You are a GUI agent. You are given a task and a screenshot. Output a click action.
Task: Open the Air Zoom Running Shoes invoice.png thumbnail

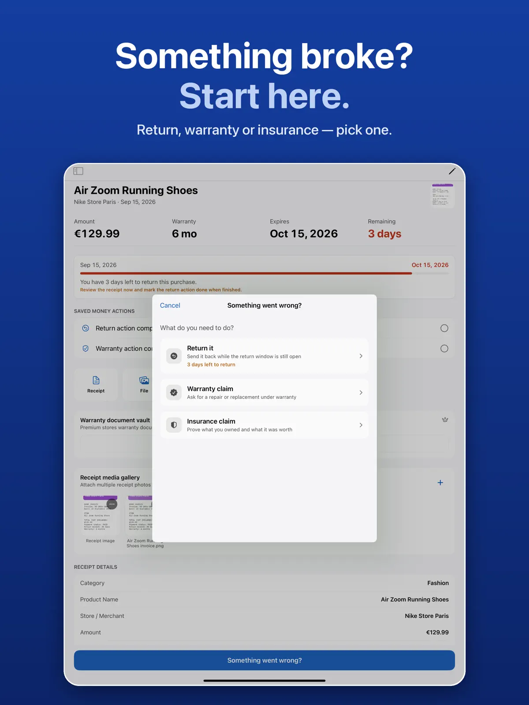tap(140, 515)
